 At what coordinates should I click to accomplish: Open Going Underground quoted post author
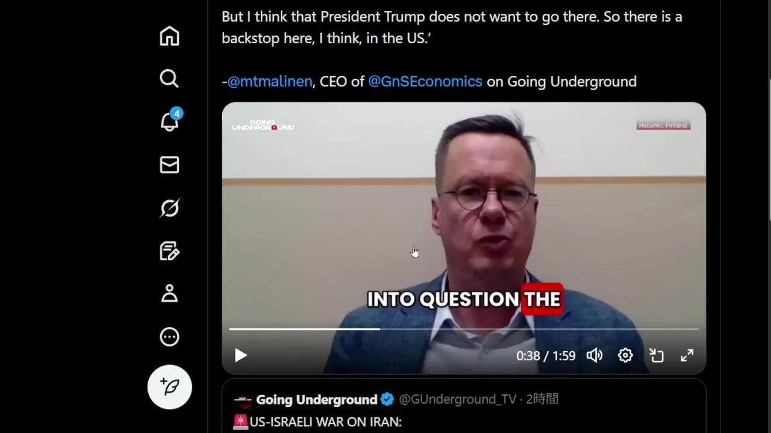[x=316, y=399]
